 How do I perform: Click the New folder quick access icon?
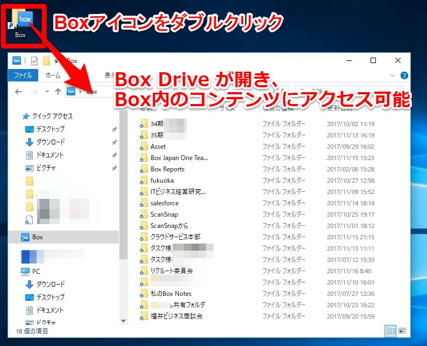tap(46, 61)
